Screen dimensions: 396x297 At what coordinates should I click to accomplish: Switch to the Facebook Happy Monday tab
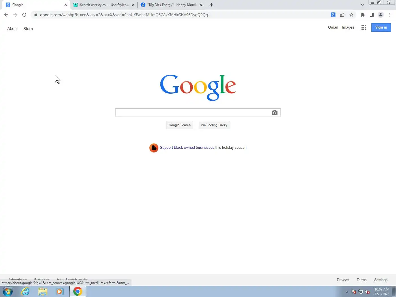(x=171, y=5)
